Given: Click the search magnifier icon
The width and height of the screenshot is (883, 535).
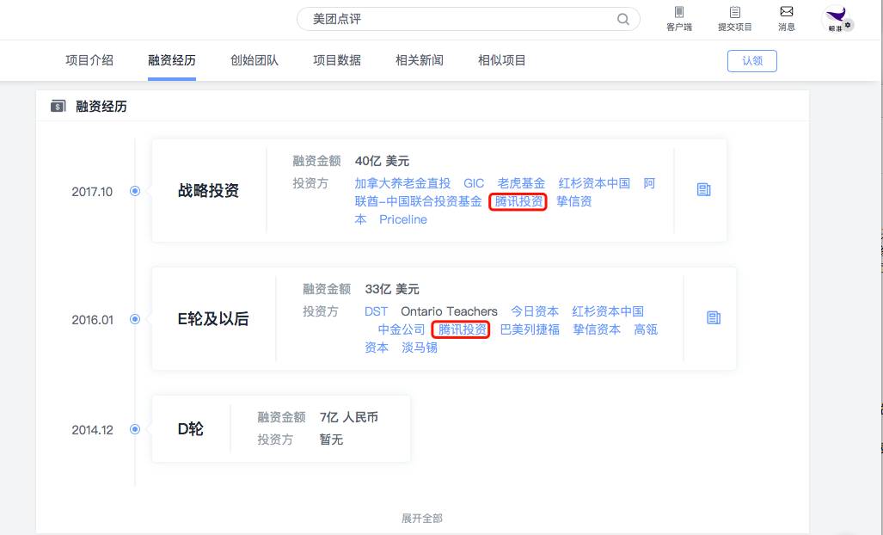Looking at the screenshot, I should pos(622,19).
